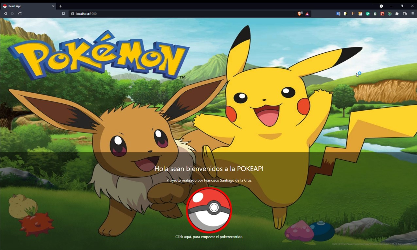Screen dimensions: 417x250
Task: Bookmark this page
Action: click(63, 14)
